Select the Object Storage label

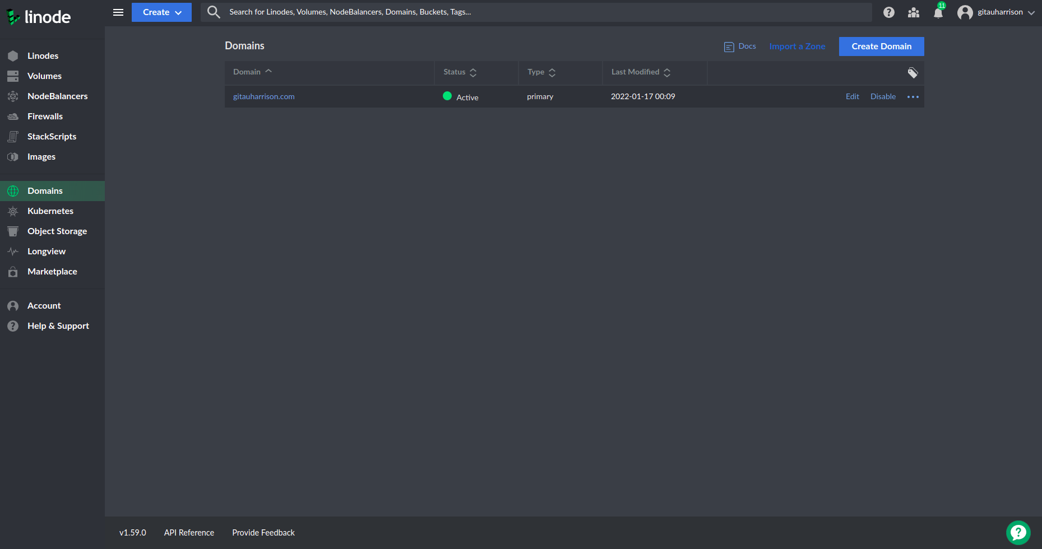point(57,231)
